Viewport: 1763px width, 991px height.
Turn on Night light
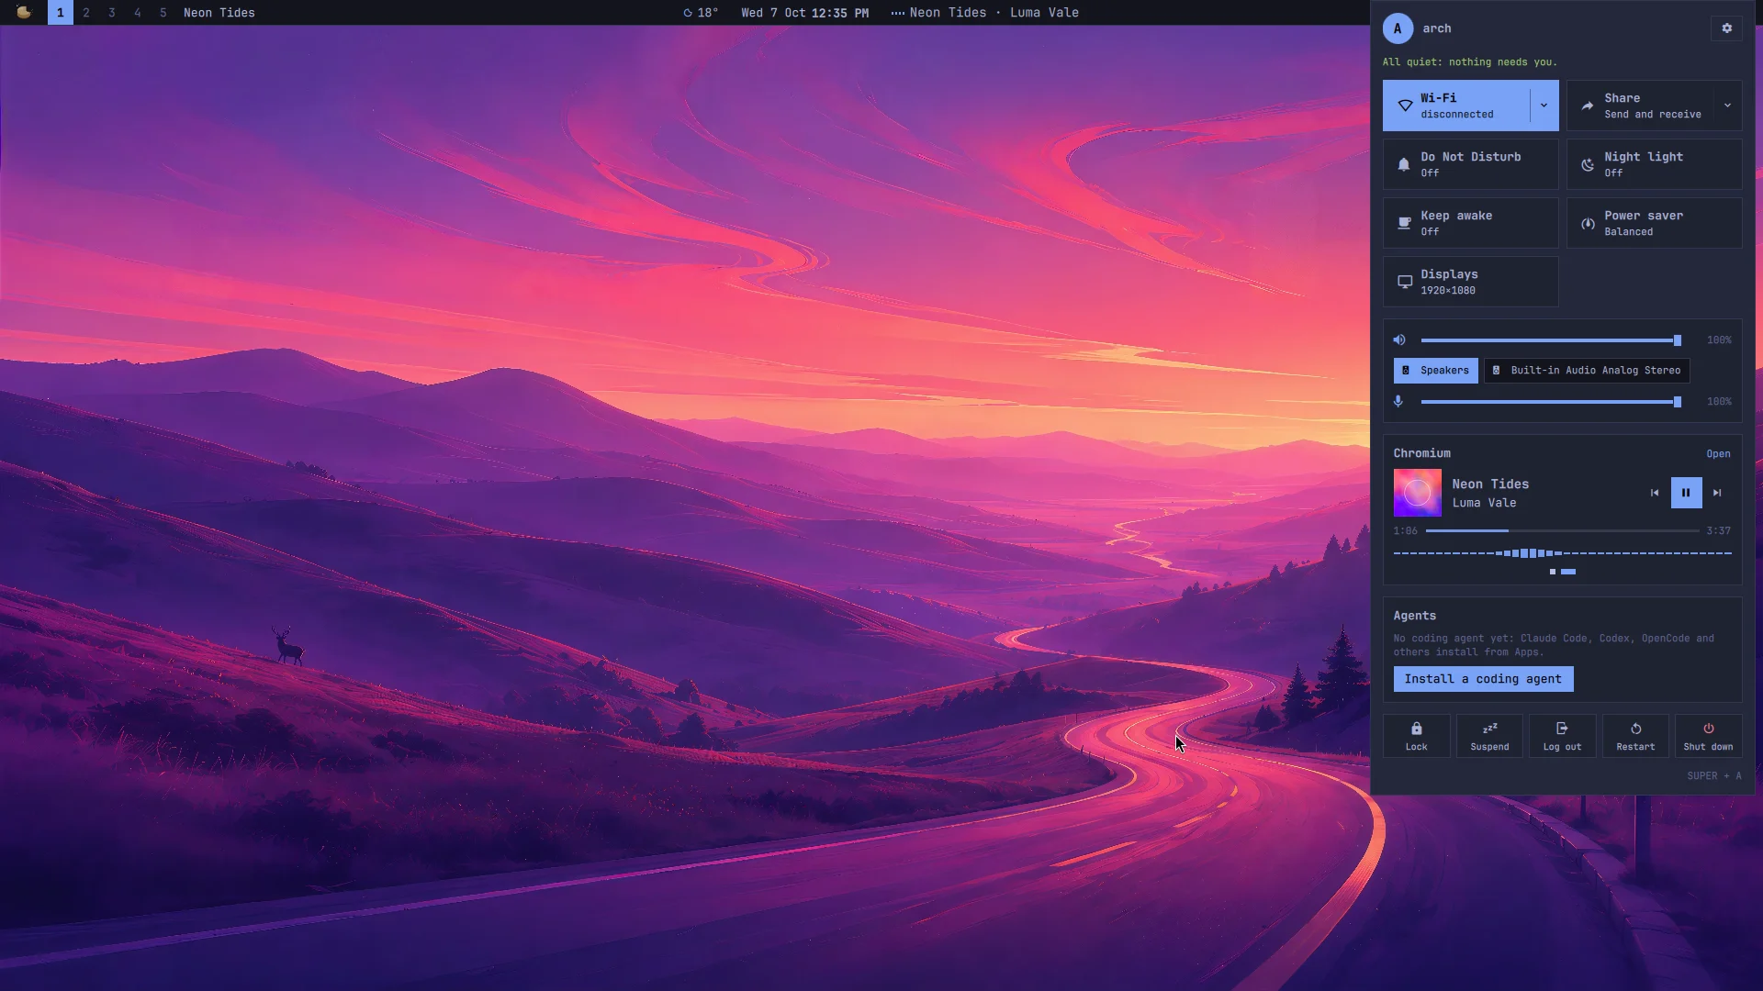click(x=1654, y=164)
